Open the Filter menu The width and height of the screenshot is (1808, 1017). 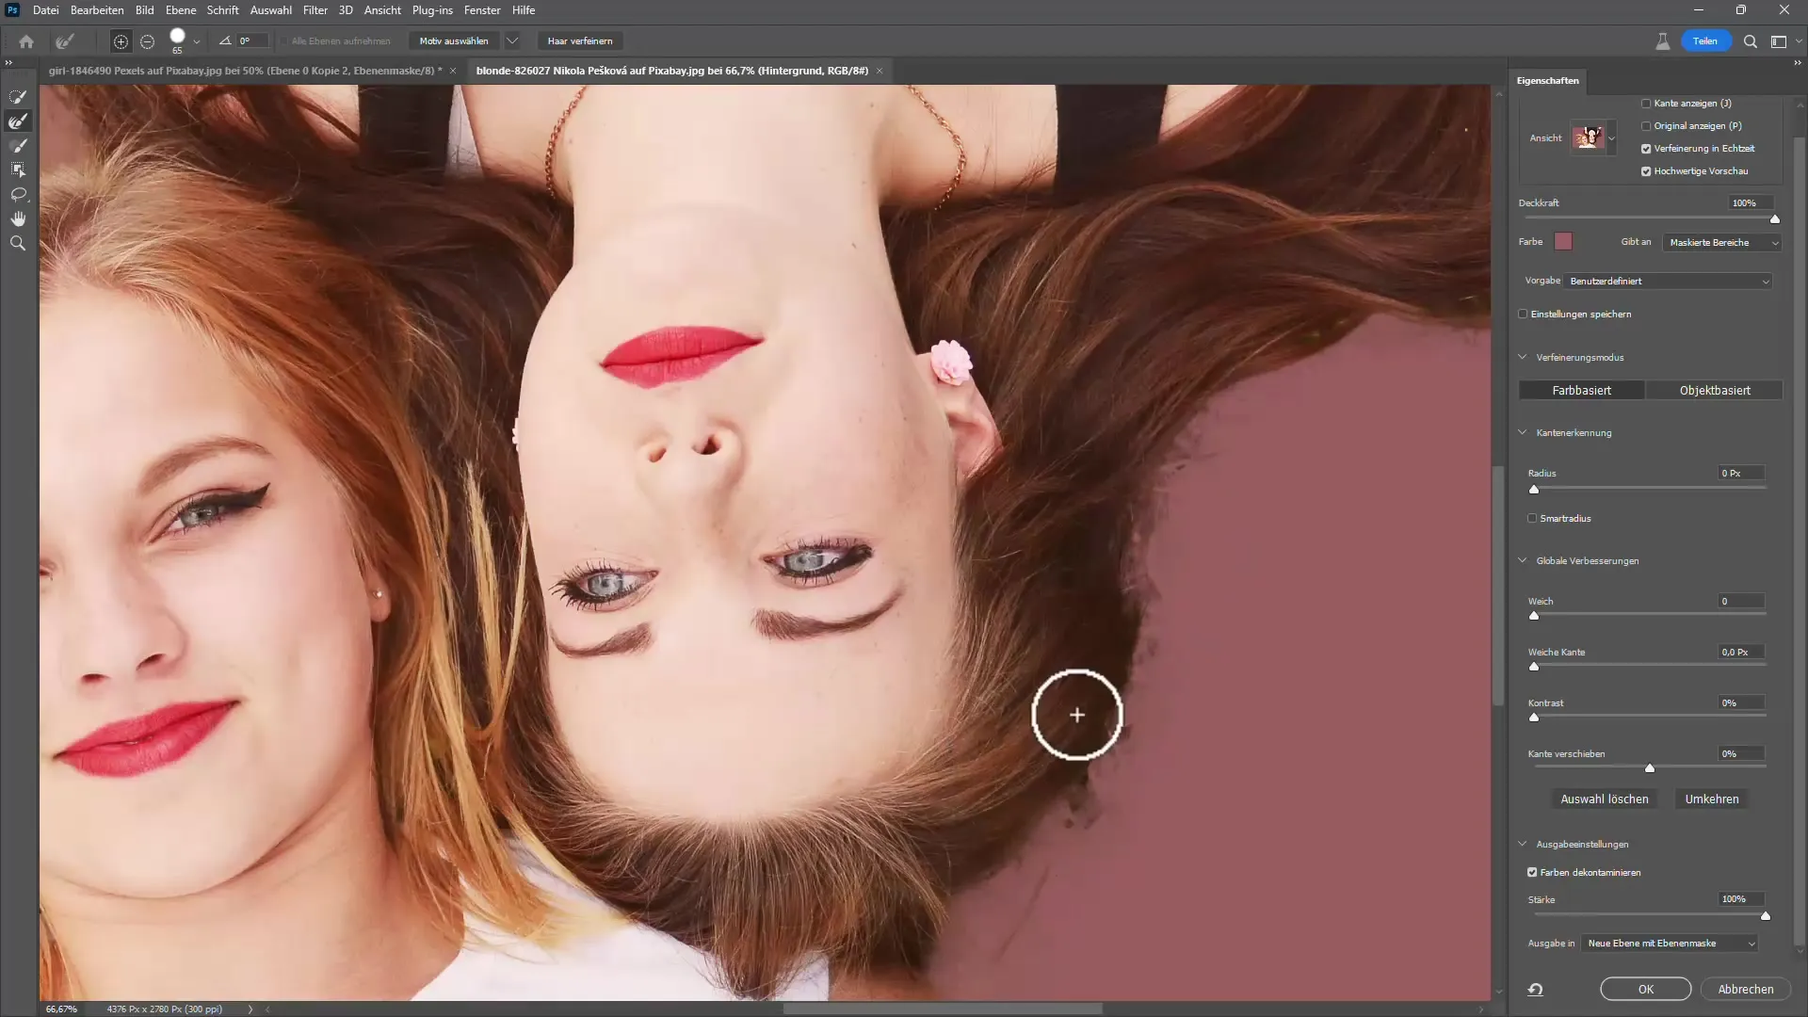tap(315, 10)
